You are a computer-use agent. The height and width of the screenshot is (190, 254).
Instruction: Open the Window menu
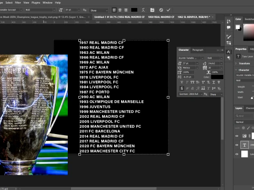coord(48,3)
